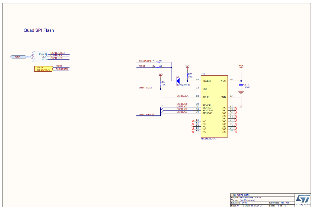Click the no-connect cross on pin D5
Viewport: 313px width, 210px height.
tap(235, 132)
